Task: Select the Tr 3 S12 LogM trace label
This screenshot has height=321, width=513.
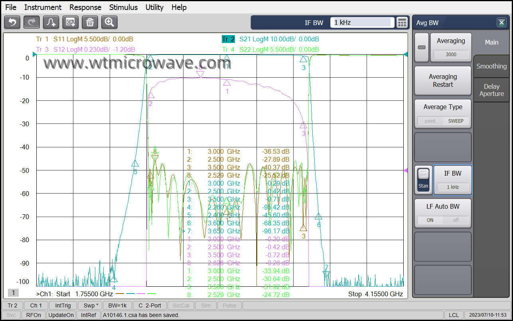Action: pos(85,49)
